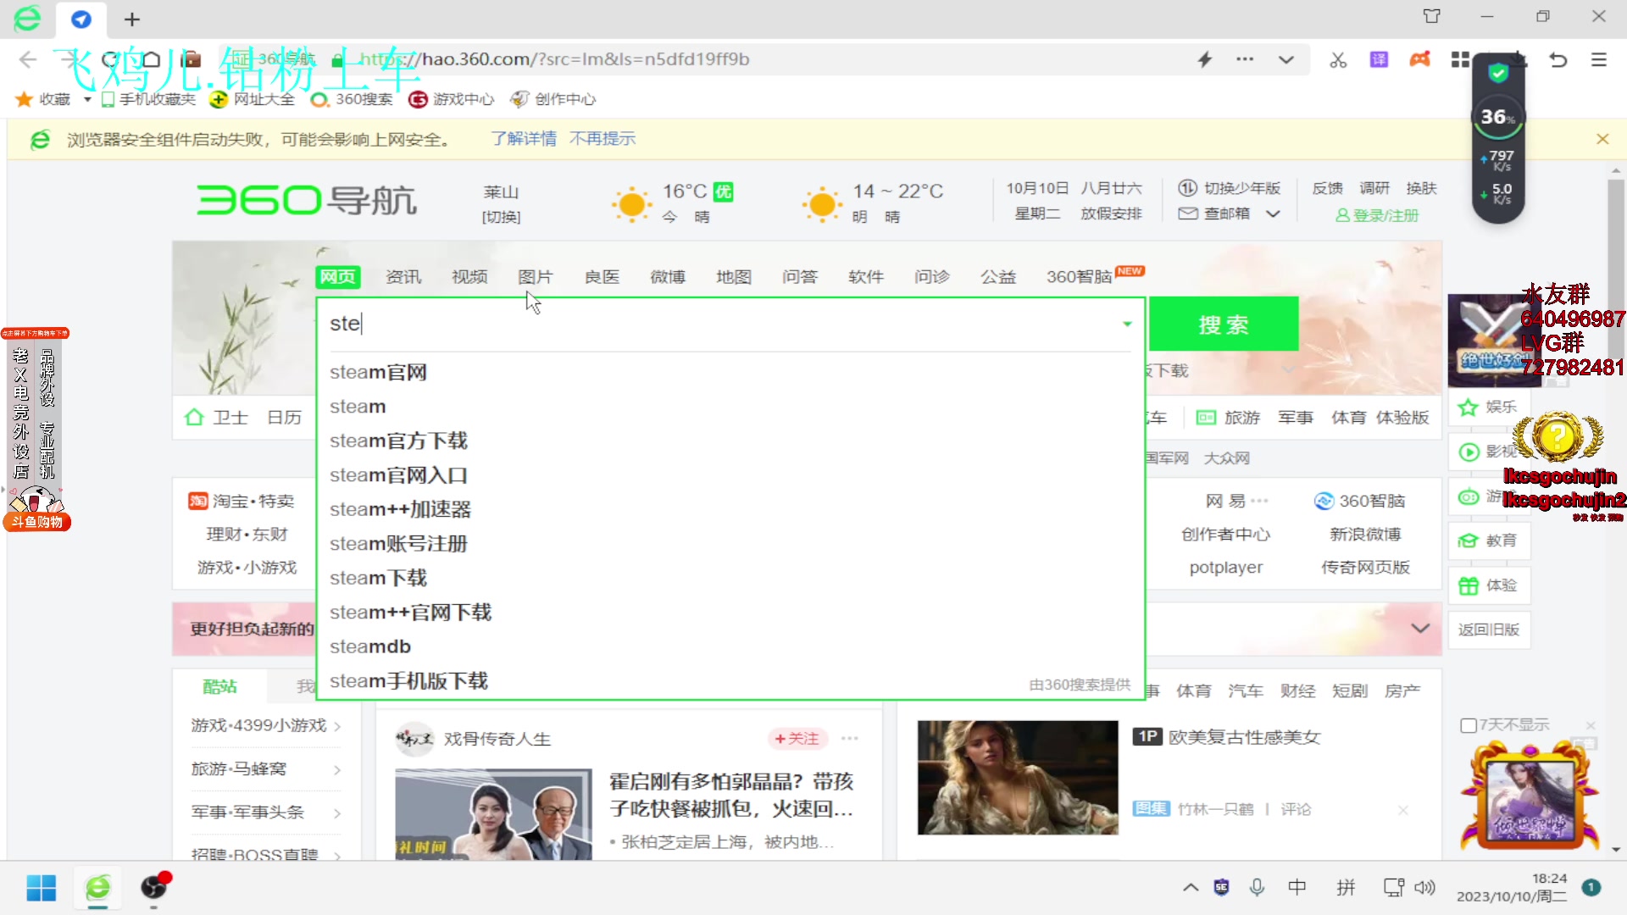Viewport: 1627px width, 915px height.
Task: Click 不再提示 in the warning bar
Action: click(x=602, y=139)
